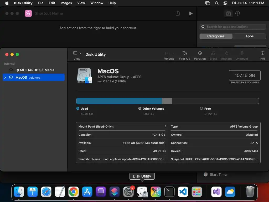Launch Visual Studio Code from the Dock
The image size is (269, 202).
pos(183,192)
